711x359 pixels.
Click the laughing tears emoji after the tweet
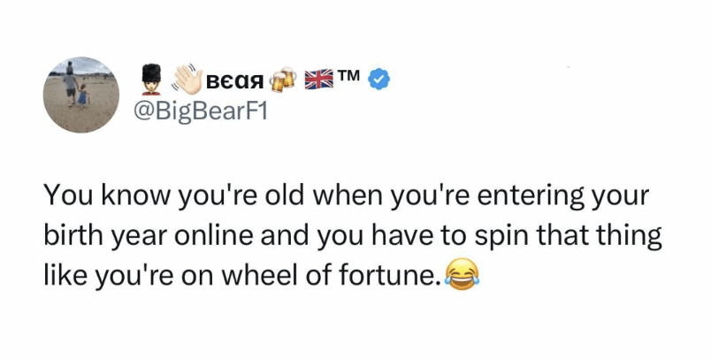(458, 276)
